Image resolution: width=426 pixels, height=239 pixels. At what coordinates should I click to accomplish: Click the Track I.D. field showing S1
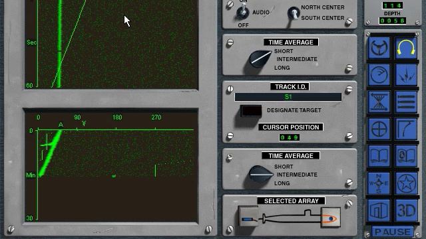[288, 97]
